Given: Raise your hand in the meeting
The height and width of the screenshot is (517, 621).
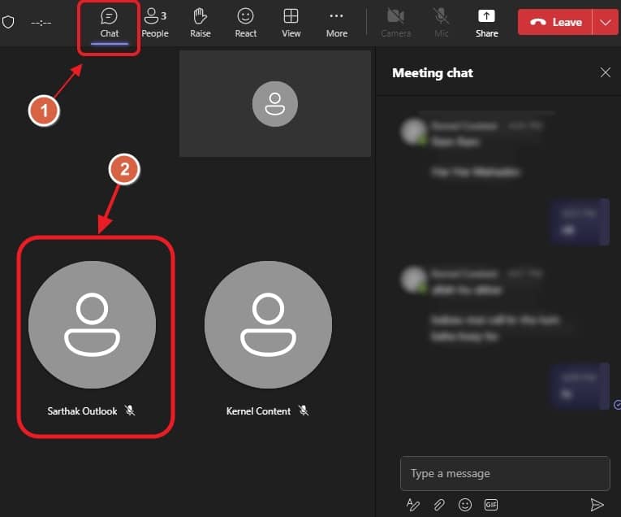Looking at the screenshot, I should pyautogui.click(x=200, y=24).
